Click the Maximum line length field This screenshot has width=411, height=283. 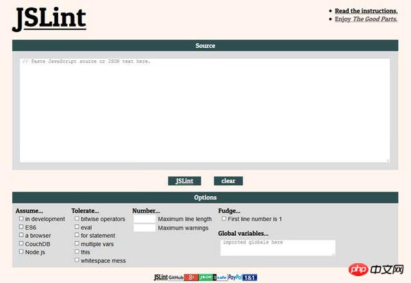click(145, 219)
